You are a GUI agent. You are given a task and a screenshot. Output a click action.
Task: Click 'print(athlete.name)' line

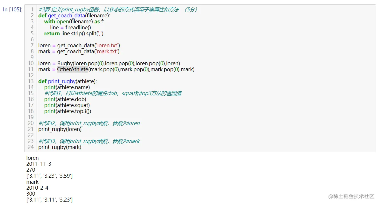pos(67,87)
